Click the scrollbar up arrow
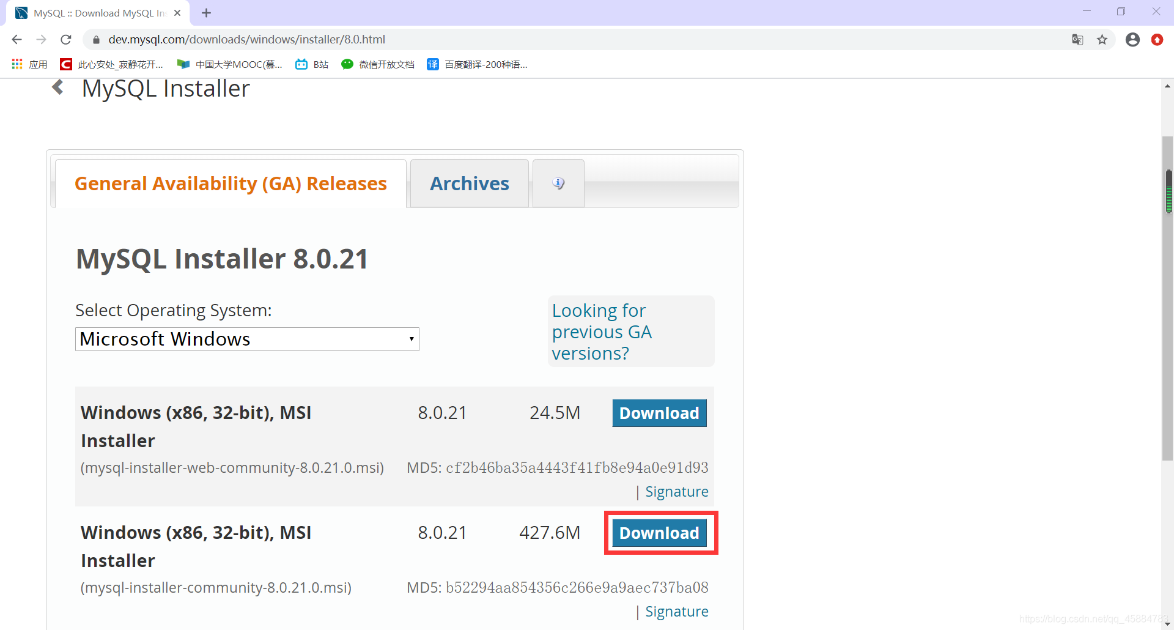The width and height of the screenshot is (1174, 630). click(x=1168, y=86)
